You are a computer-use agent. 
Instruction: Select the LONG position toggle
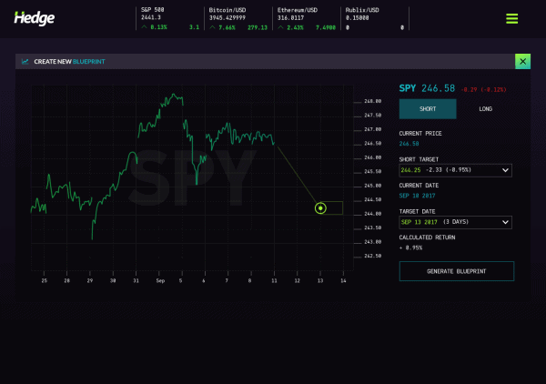click(x=485, y=109)
